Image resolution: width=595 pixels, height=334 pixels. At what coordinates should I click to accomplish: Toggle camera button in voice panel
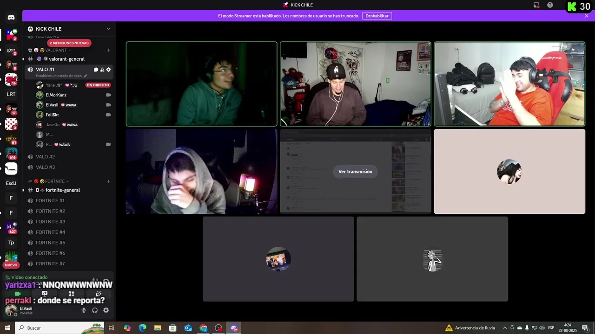(x=18, y=294)
